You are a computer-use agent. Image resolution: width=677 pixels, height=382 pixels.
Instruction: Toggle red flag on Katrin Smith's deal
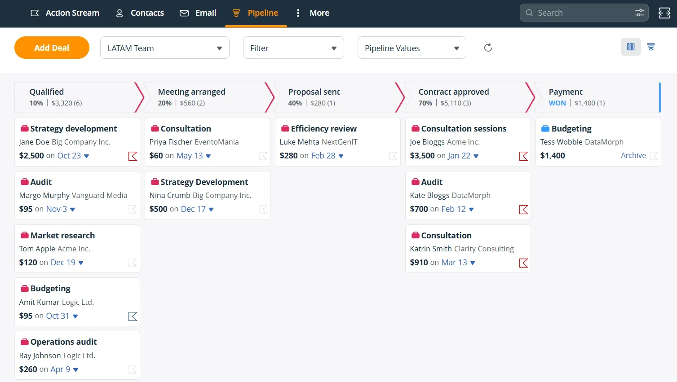[x=524, y=263]
